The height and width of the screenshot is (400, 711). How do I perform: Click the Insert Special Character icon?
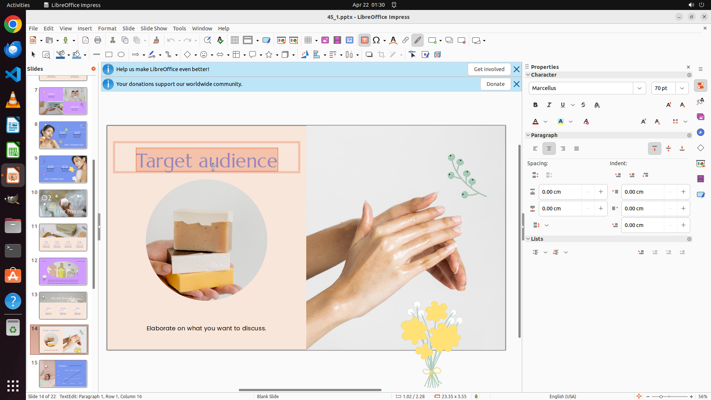coord(377,40)
